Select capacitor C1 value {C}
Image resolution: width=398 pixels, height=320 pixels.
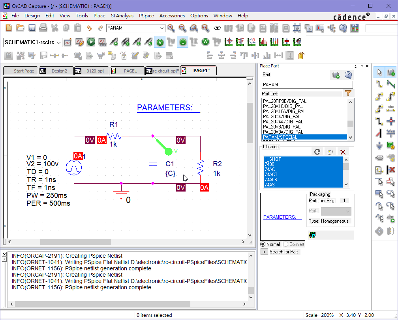[x=170, y=173]
